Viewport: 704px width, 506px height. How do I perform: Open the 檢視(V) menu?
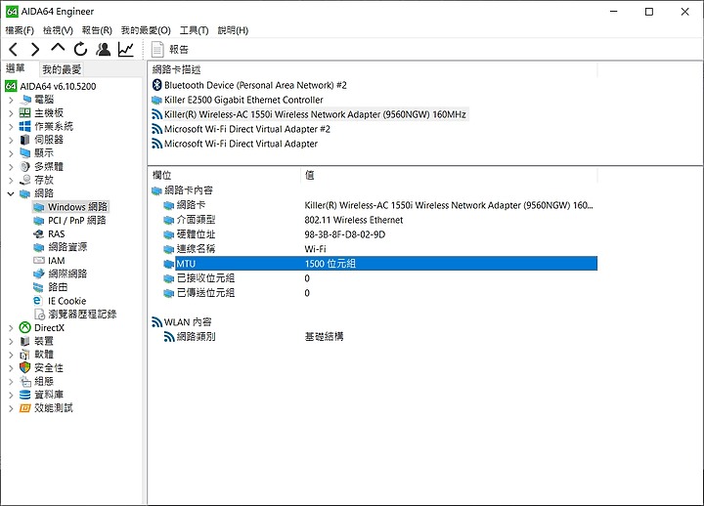[58, 30]
